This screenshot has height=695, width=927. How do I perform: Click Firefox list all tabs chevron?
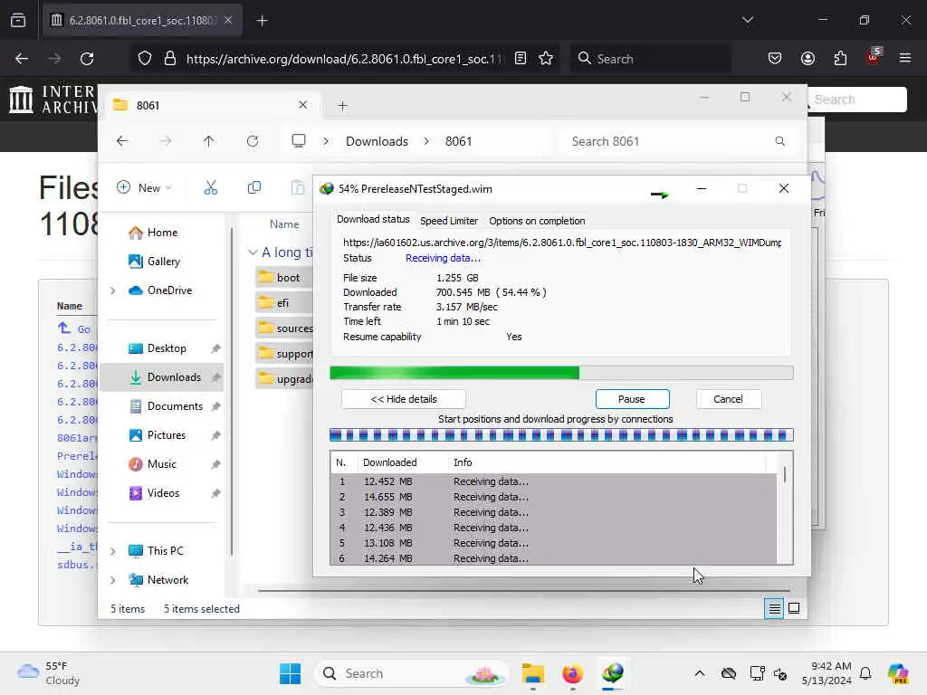tap(747, 20)
